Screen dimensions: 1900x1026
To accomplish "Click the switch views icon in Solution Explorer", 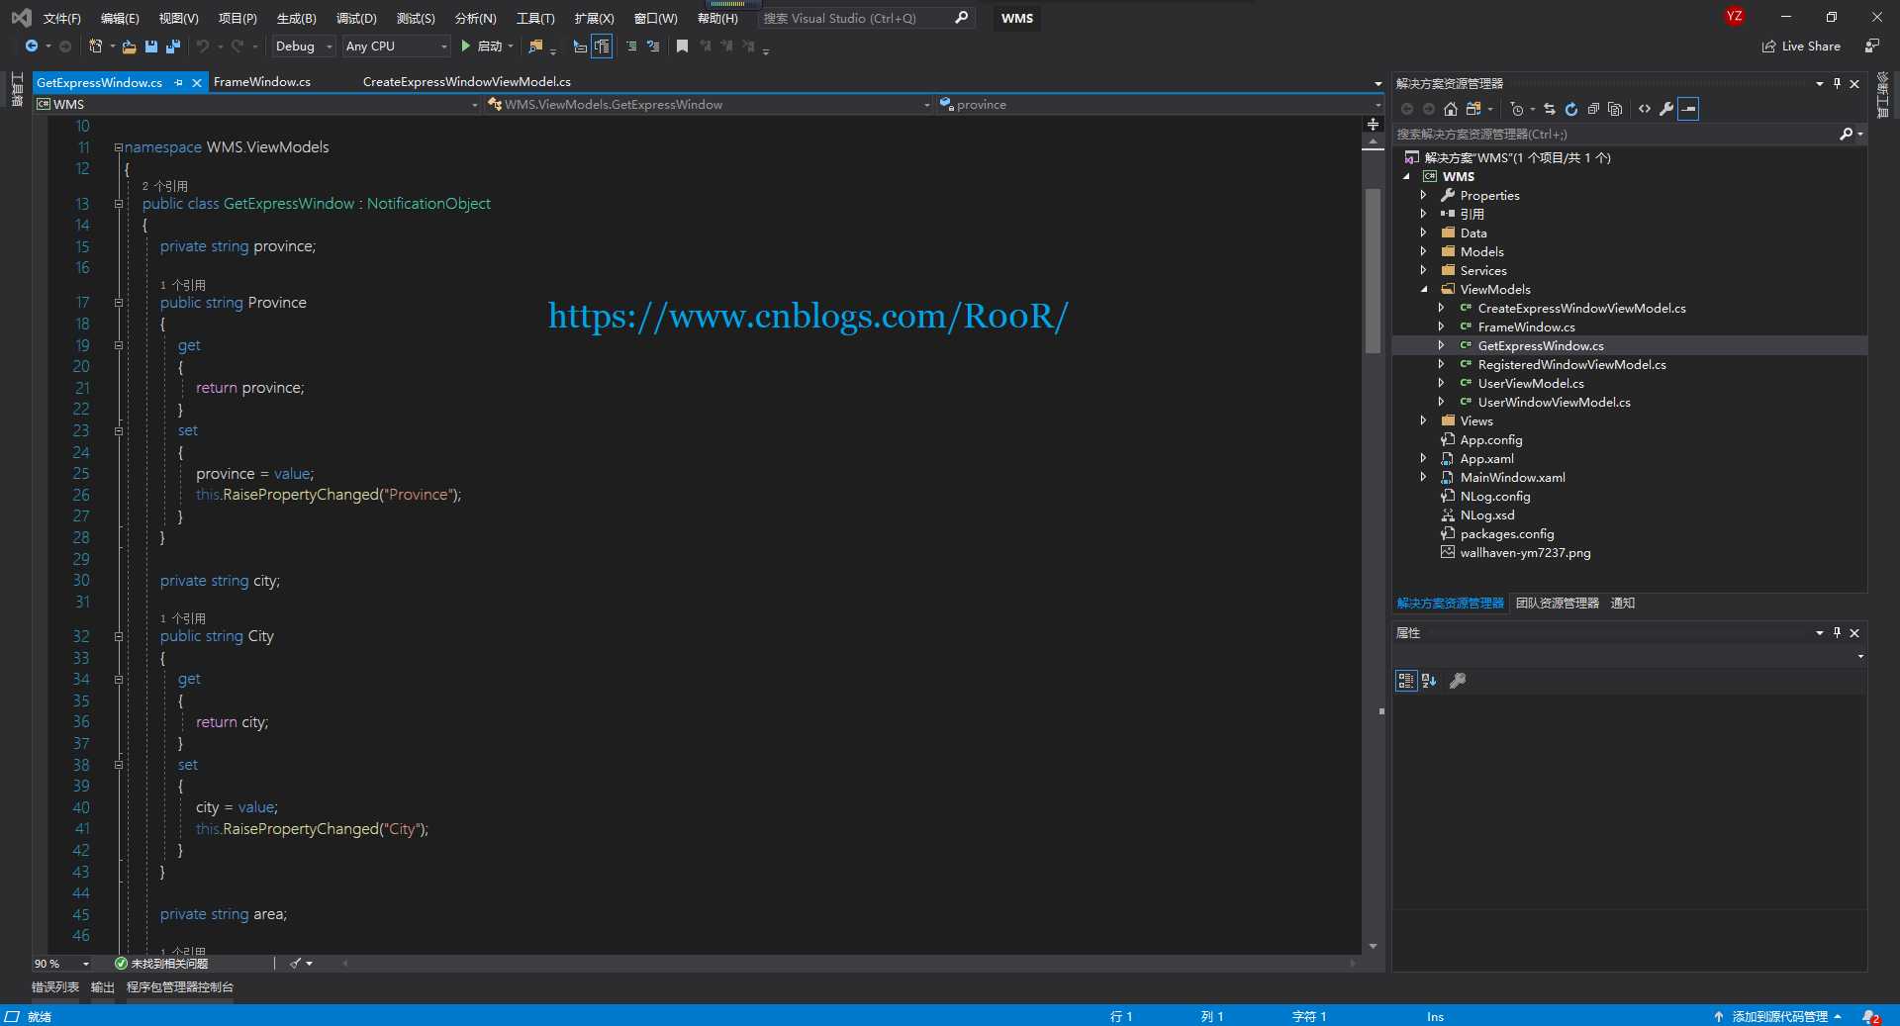I will pos(1473,109).
